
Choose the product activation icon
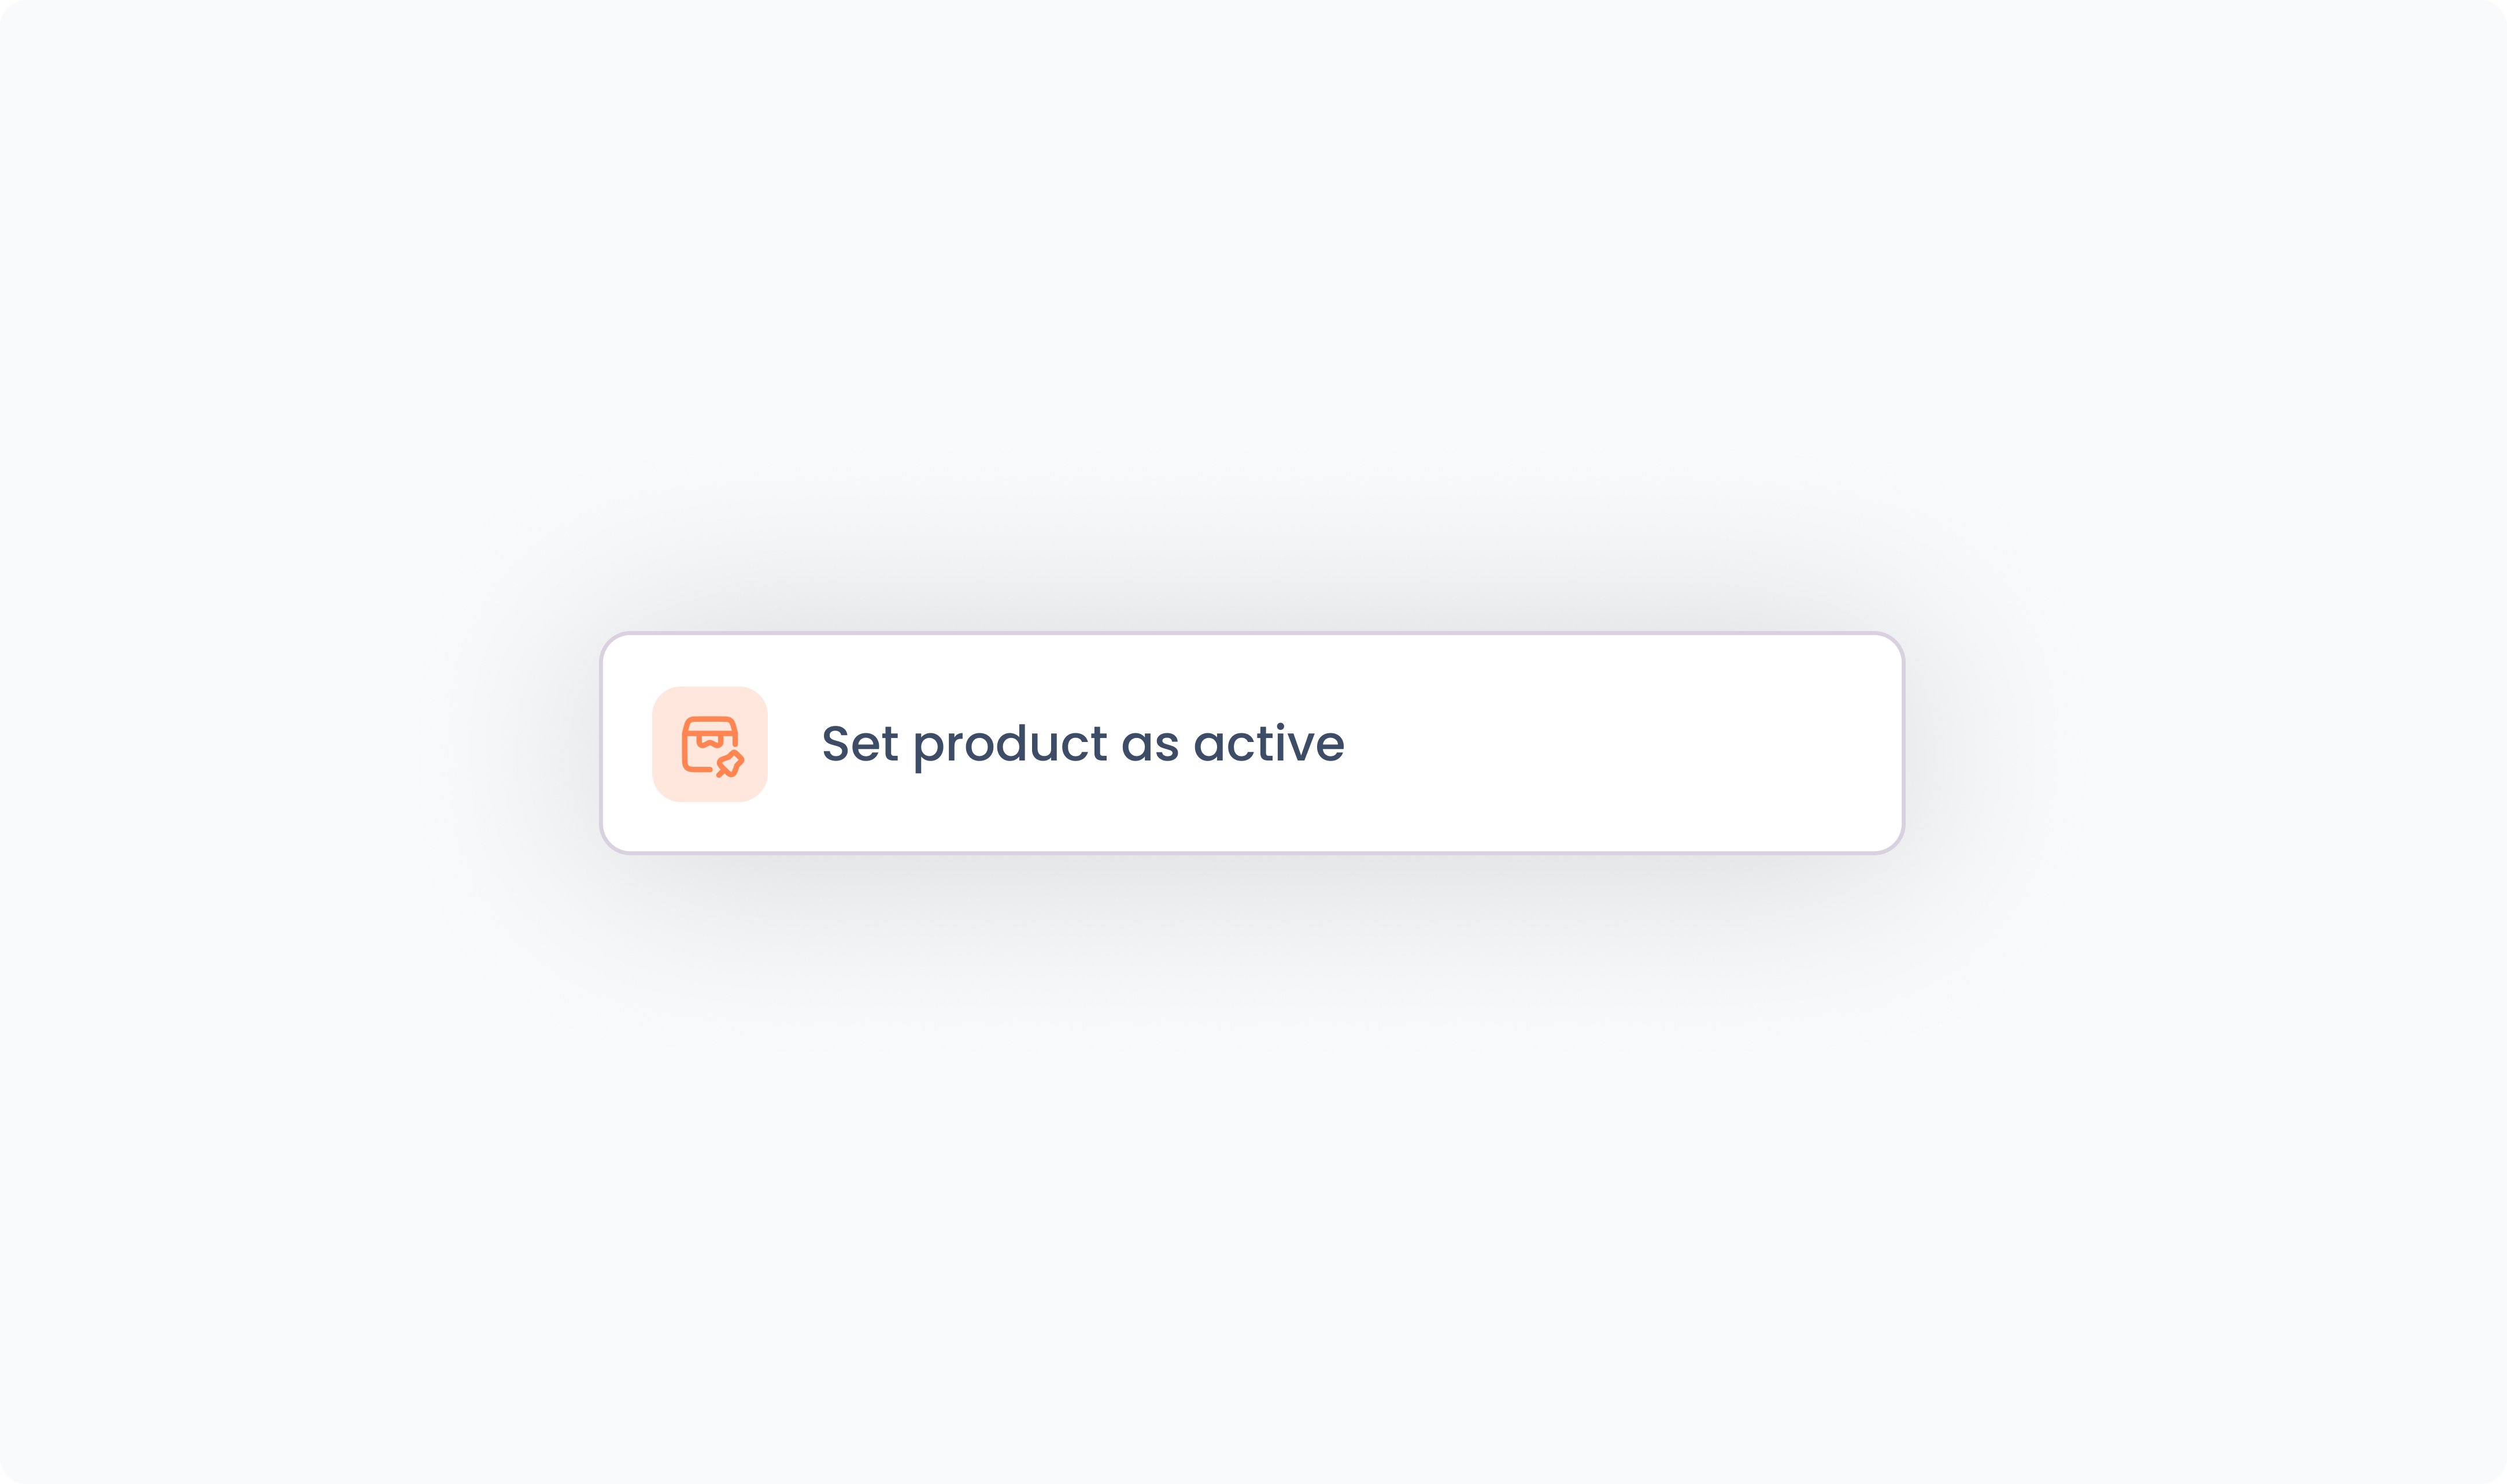(710, 744)
